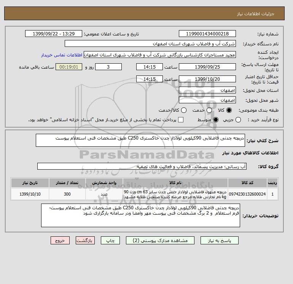Select the کالا radio button
The image size is (293, 284).
229,110
